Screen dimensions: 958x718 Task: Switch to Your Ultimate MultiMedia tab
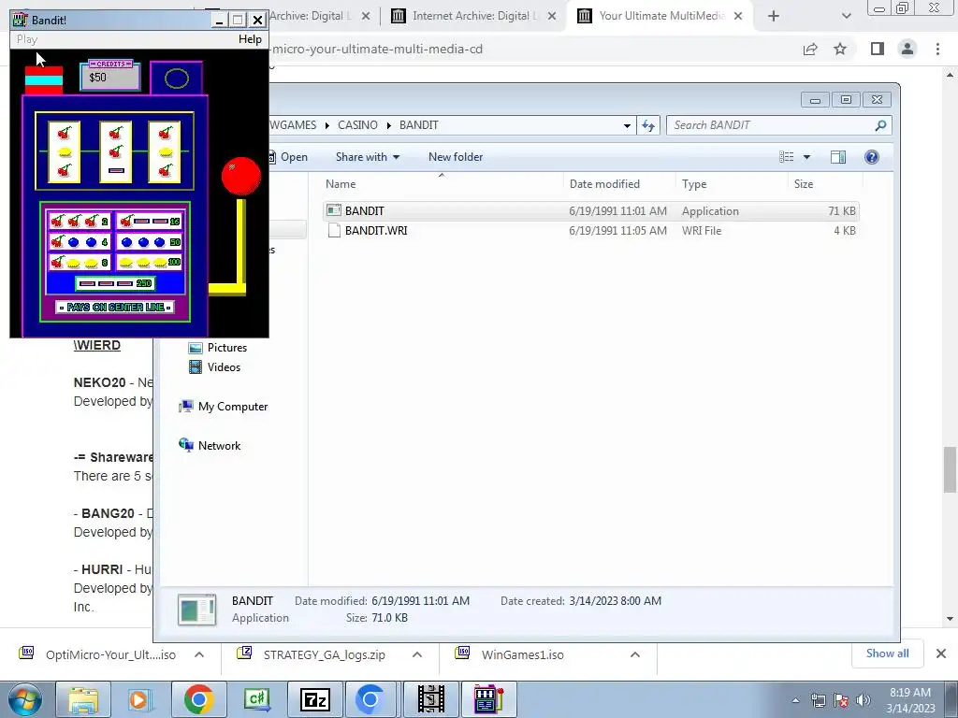click(x=661, y=16)
